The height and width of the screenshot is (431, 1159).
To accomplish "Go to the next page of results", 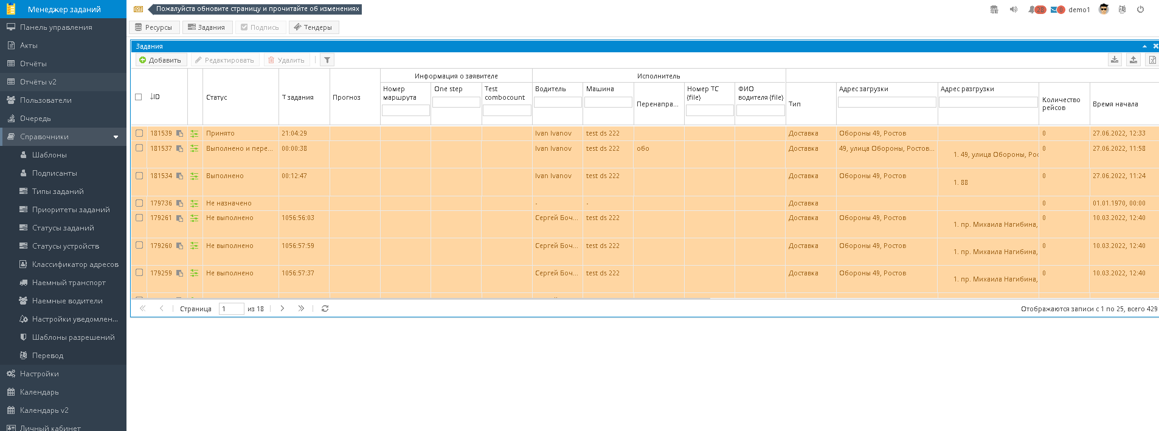I will pos(282,309).
